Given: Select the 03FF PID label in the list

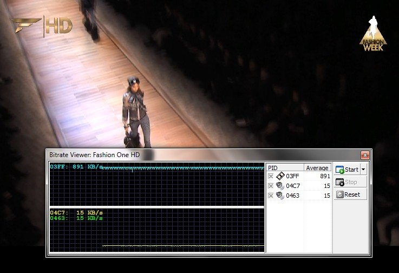Looking at the screenshot, I should click(293, 176).
